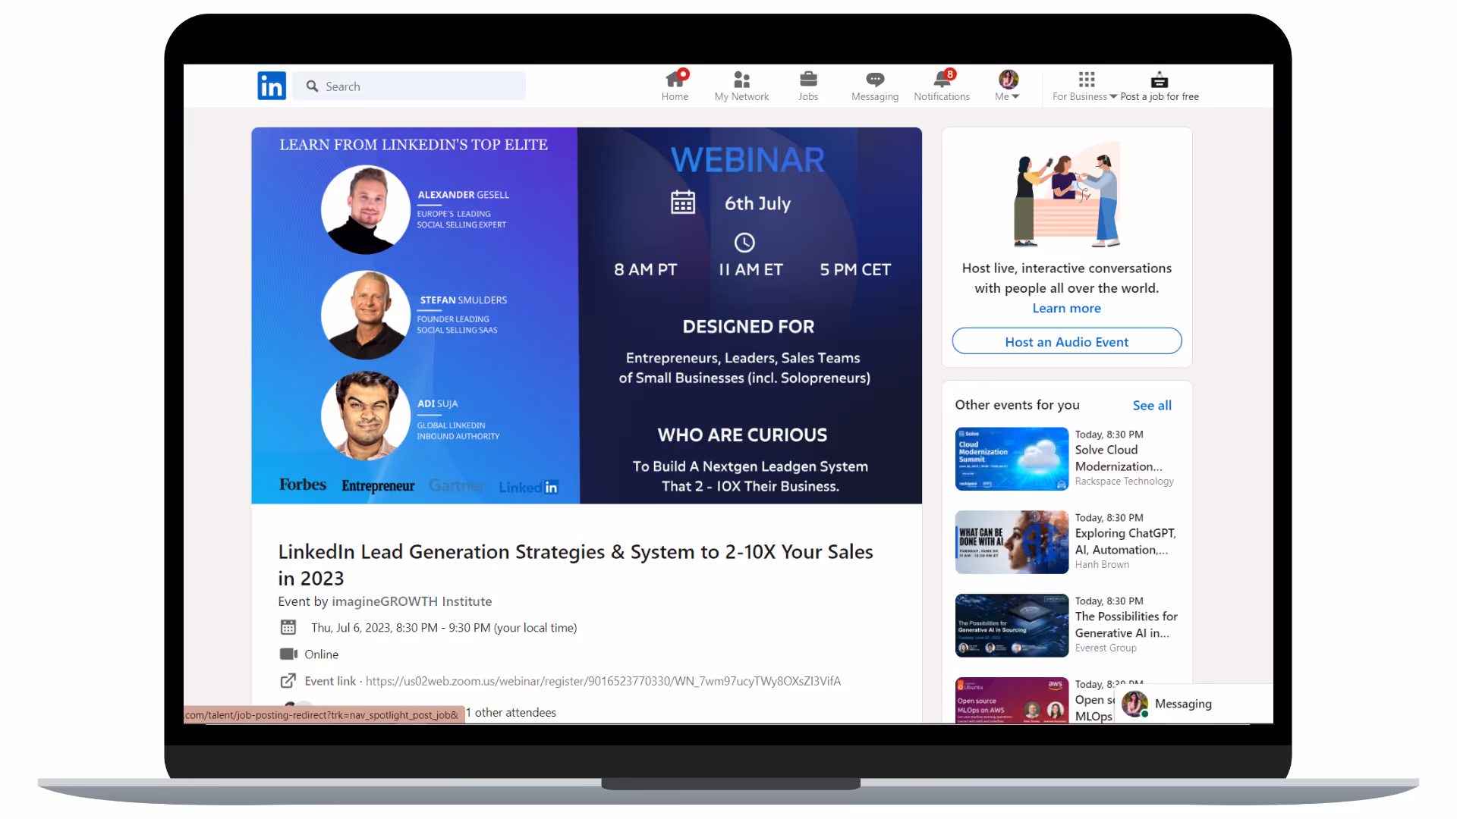Open the Messaging nav icon
This screenshot has width=1457, height=819.
875,80
